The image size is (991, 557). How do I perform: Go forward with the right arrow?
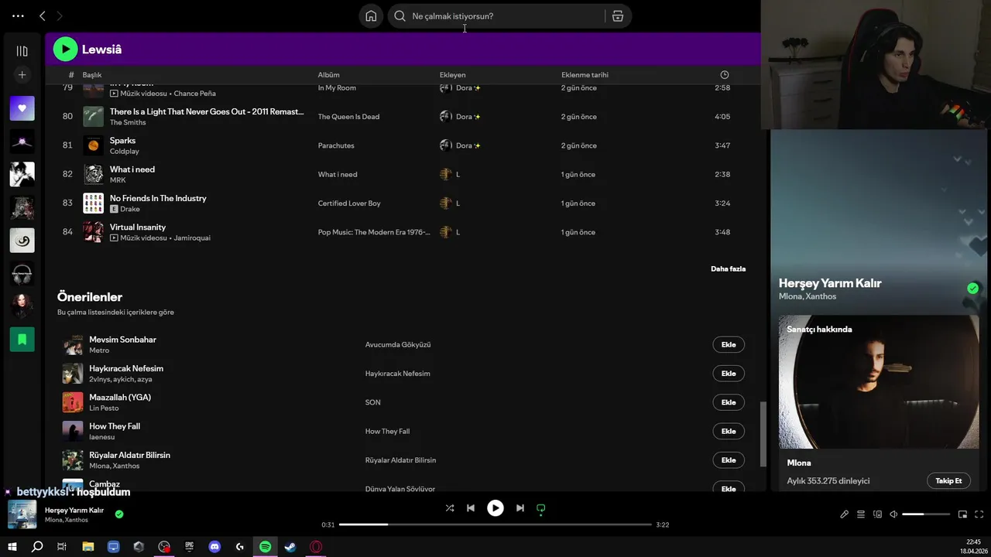[x=60, y=15]
